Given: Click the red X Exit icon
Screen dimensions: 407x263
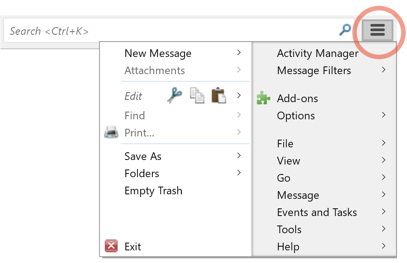Looking at the screenshot, I should point(111,246).
